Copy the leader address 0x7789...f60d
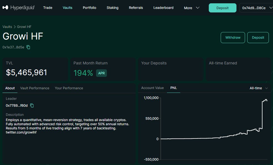 click(x=32, y=105)
